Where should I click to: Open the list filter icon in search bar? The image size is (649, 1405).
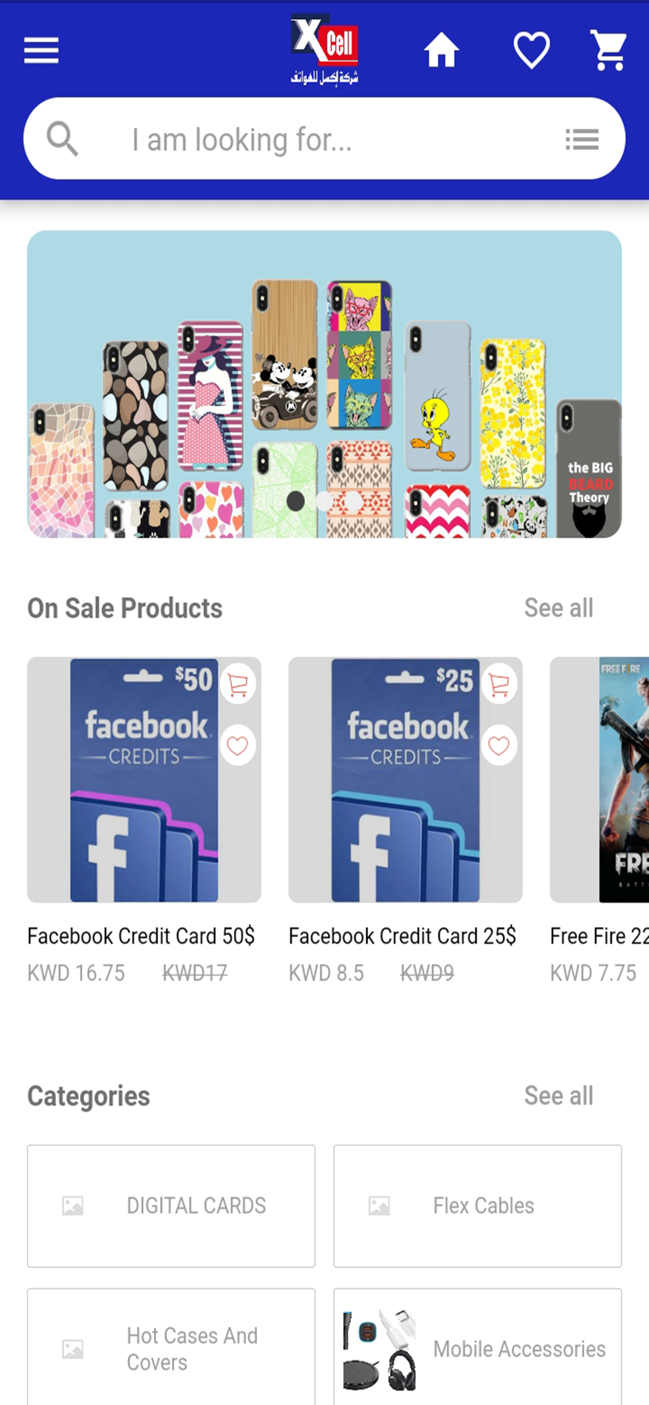583,139
